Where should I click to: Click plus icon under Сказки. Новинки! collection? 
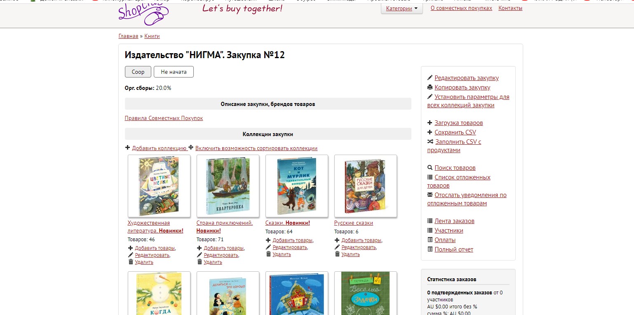268,240
